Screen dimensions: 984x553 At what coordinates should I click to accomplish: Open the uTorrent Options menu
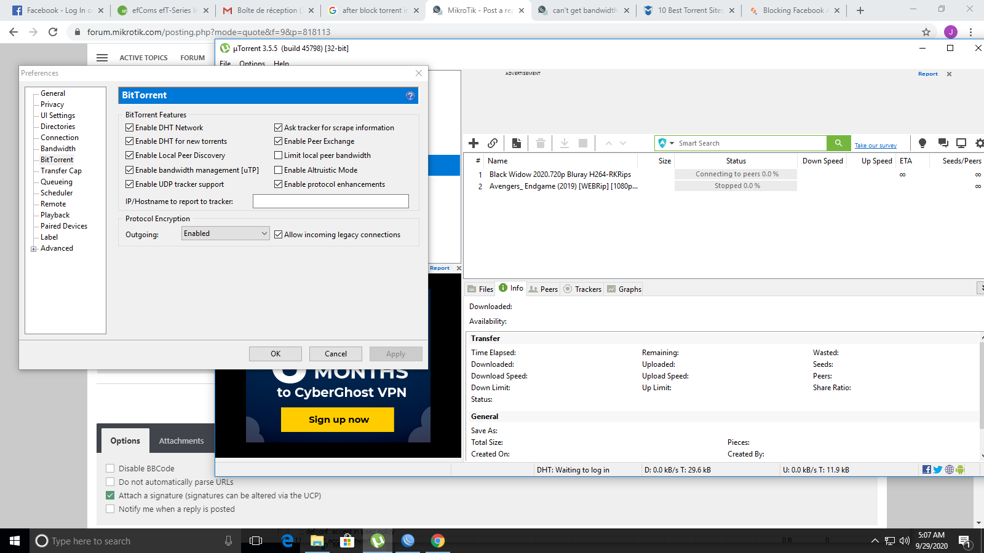[x=252, y=64]
